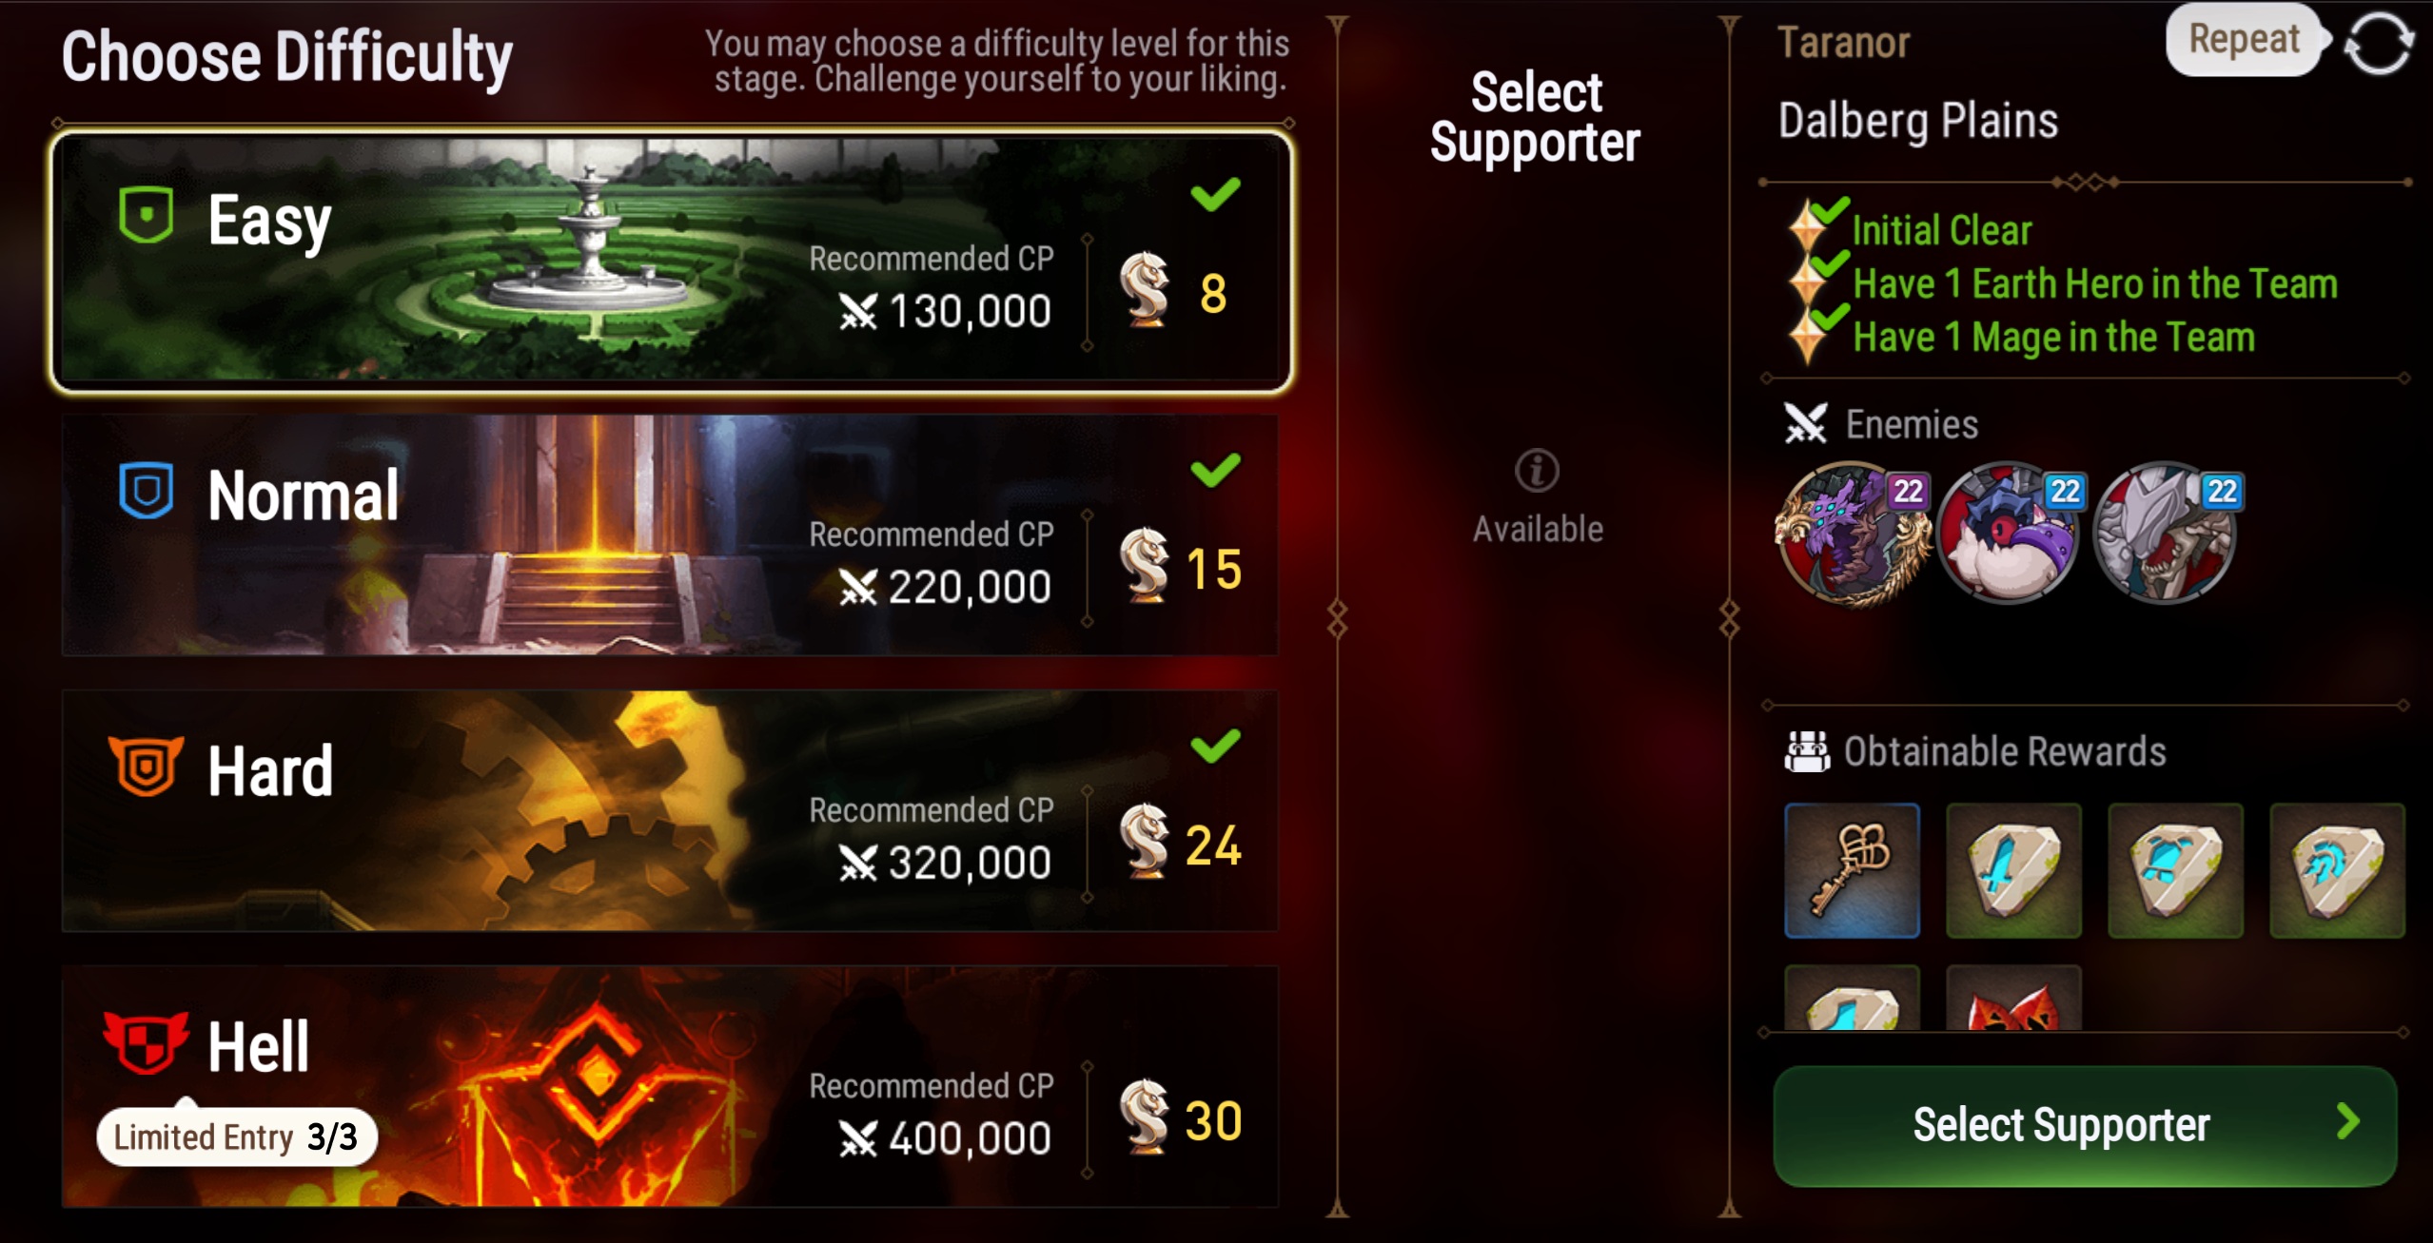Tap the supporter info icon above Available
This screenshot has width=2433, height=1243.
(1537, 471)
